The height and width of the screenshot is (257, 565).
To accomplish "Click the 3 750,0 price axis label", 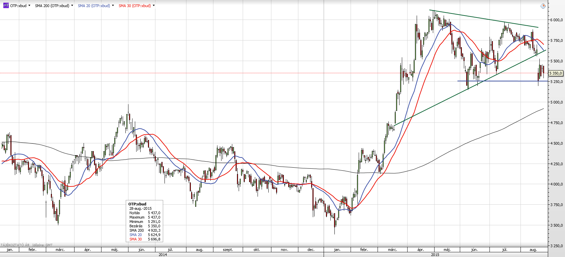I will pos(557,205).
